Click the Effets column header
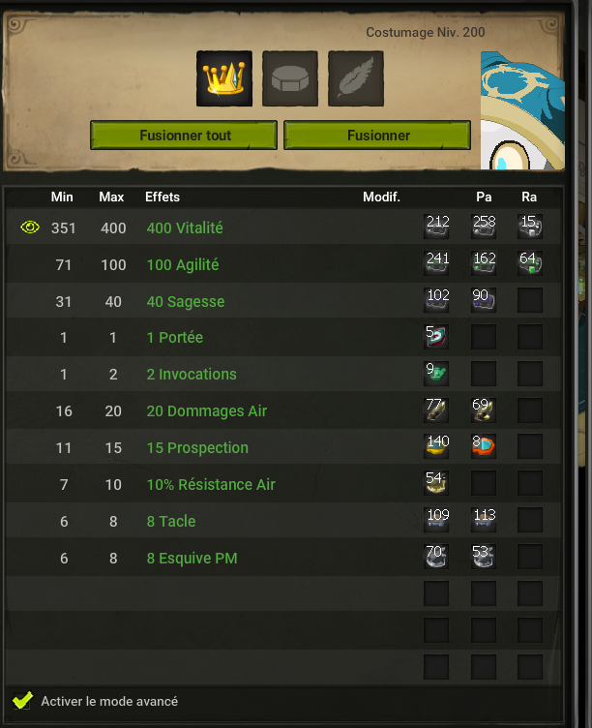Viewport: 592px width, 728px height. tap(163, 197)
